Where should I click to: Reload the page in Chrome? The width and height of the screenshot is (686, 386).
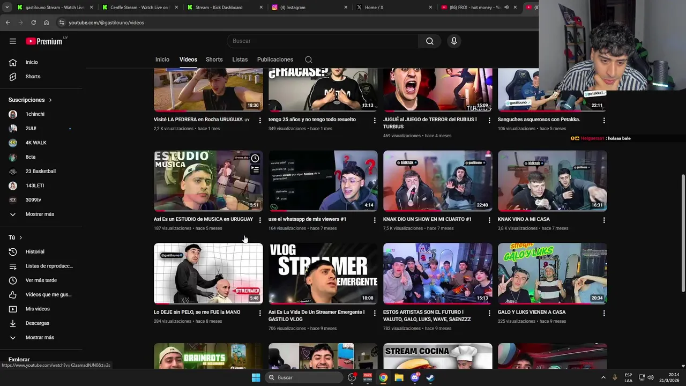coord(33,23)
